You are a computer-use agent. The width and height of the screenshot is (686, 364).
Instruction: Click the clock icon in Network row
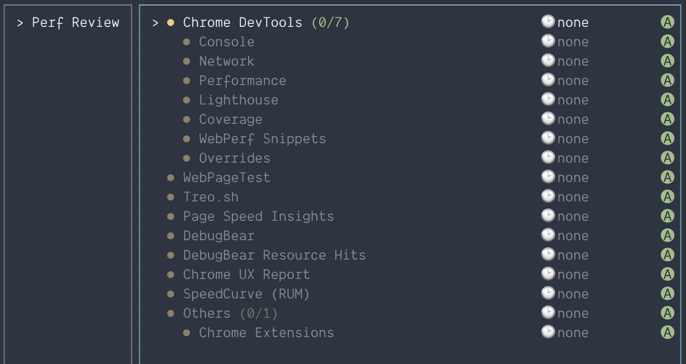pyautogui.click(x=548, y=61)
